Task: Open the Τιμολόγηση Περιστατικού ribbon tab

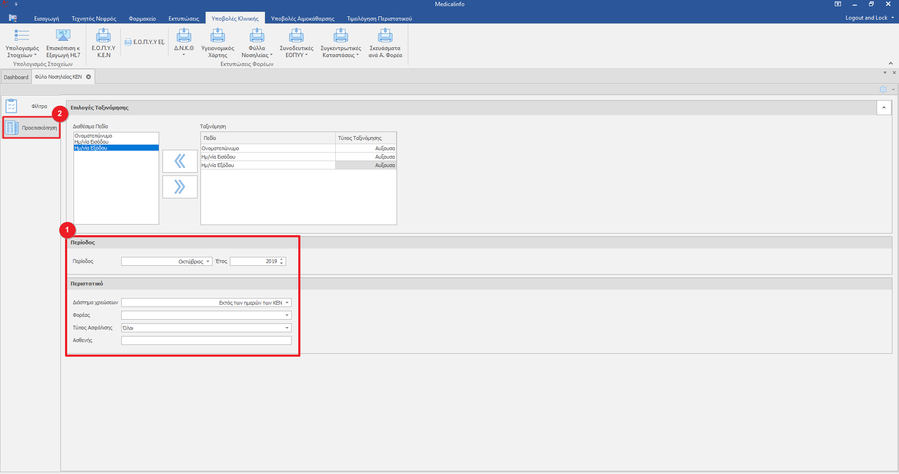Action: click(379, 18)
